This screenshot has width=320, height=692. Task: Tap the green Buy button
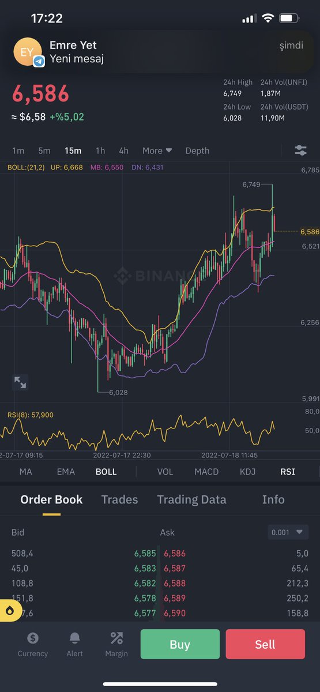tap(180, 644)
